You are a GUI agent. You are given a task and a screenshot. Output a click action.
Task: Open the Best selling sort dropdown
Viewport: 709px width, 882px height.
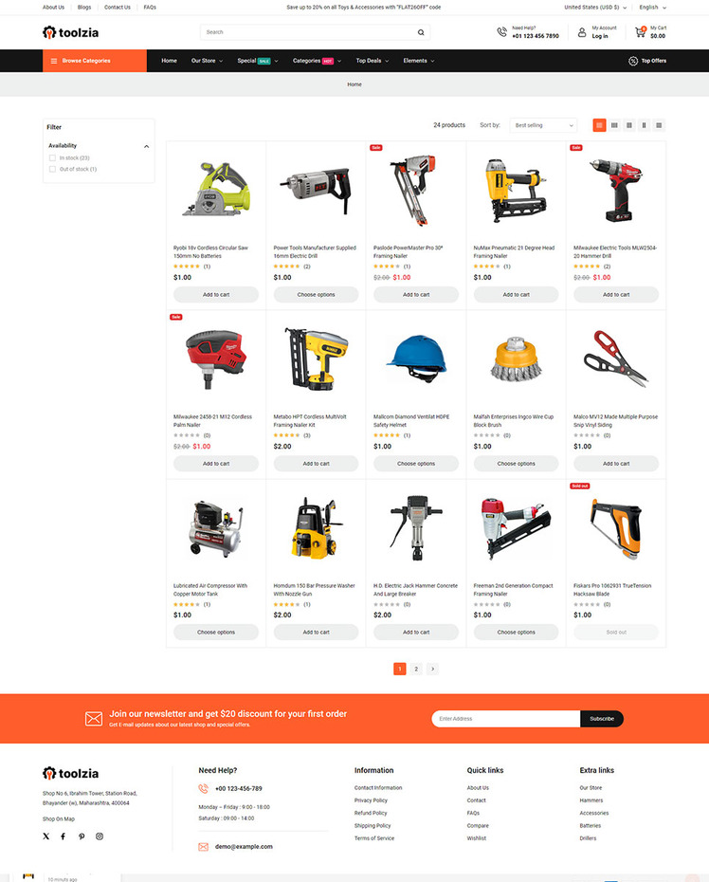click(543, 125)
